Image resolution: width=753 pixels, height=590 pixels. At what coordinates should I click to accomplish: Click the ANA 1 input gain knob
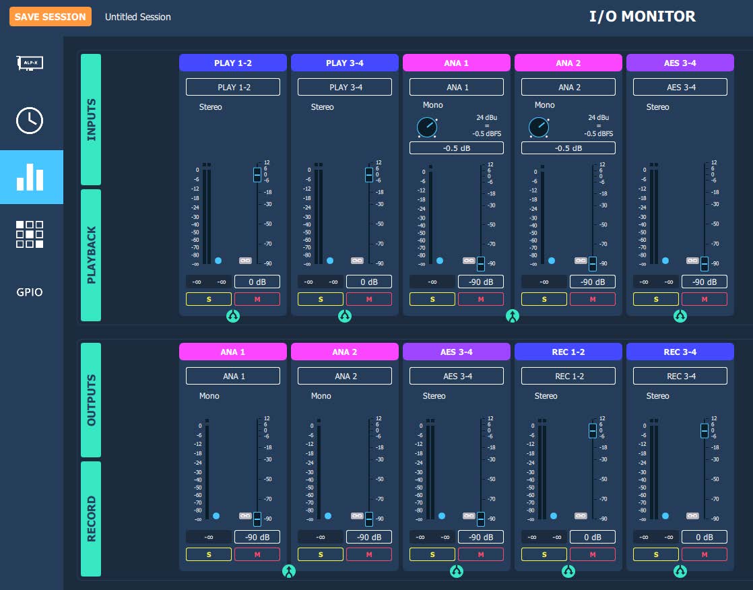(427, 127)
